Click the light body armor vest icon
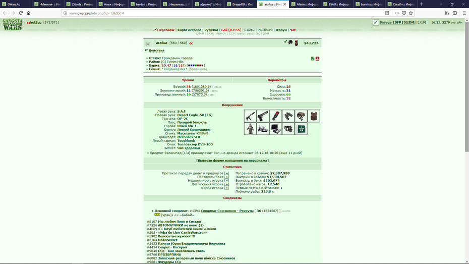The image size is (469, 264). point(314,116)
